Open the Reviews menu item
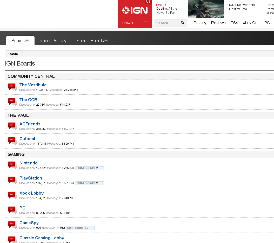The image size is (274, 243). [218, 23]
